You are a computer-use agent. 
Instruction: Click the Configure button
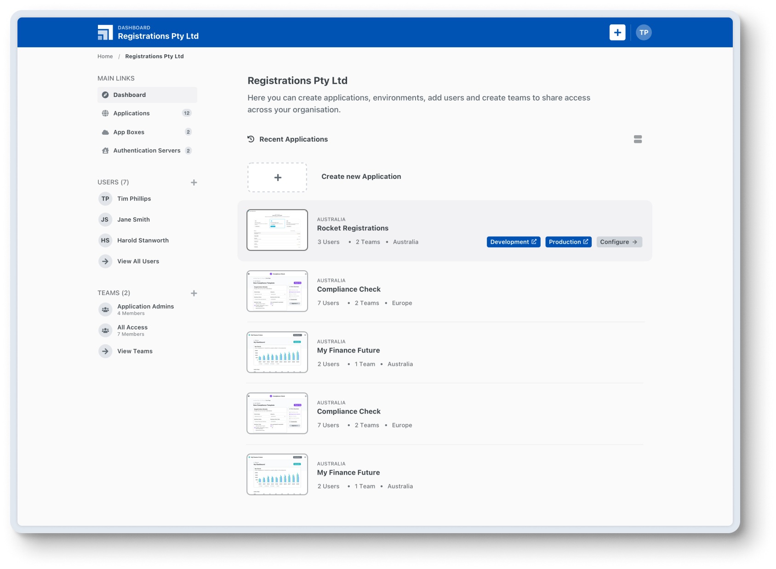(x=619, y=242)
